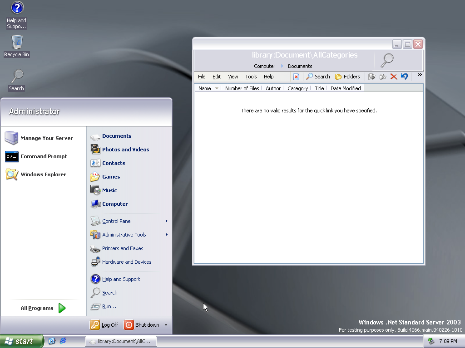The height and width of the screenshot is (348, 465).
Task: Sort by the Date Modified column header
Action: (346, 88)
